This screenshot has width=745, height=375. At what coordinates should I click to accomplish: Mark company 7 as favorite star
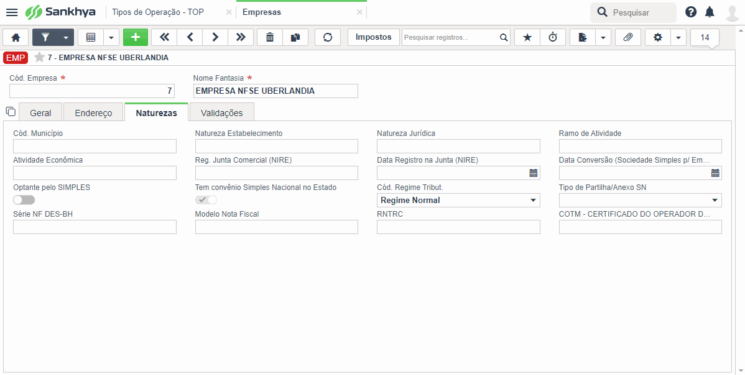pos(39,58)
